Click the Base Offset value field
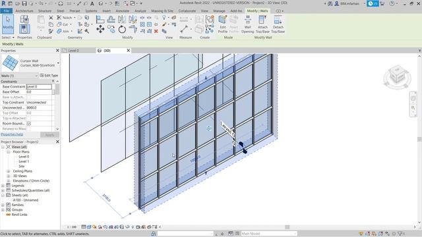Screen dimensions: 422x237 (39, 92)
